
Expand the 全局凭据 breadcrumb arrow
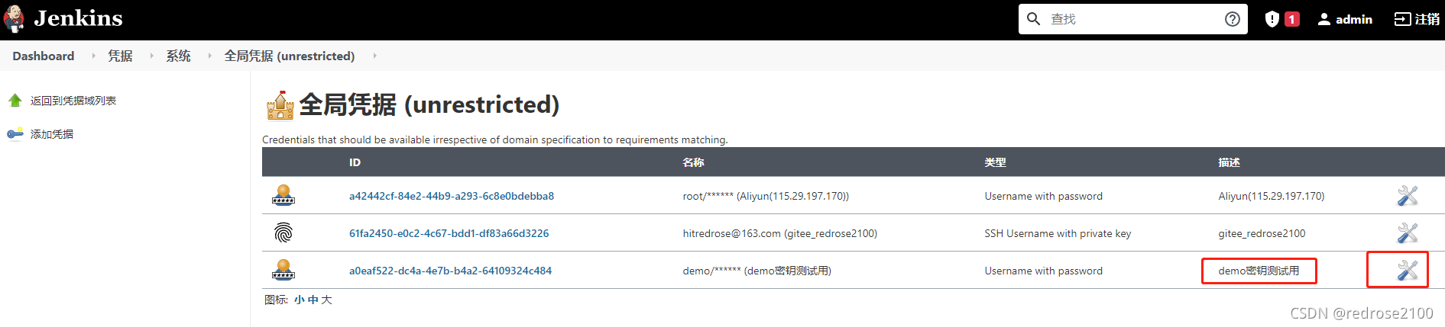[374, 56]
